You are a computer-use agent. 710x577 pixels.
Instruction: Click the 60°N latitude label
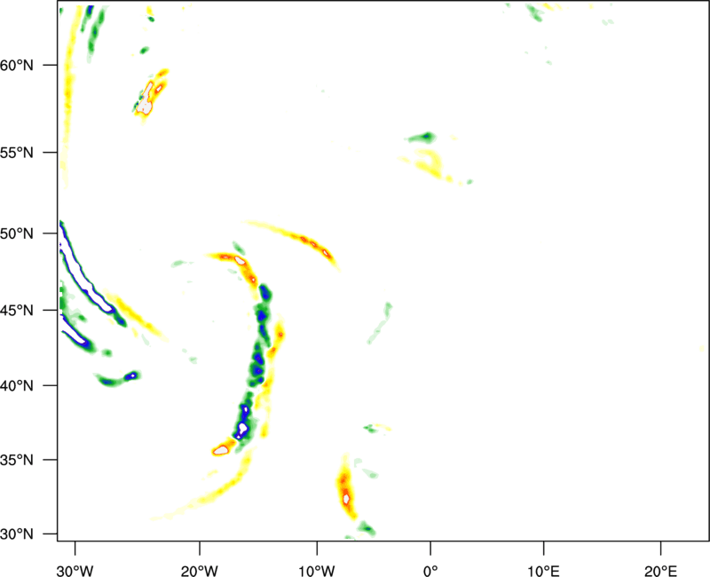[x=17, y=65]
